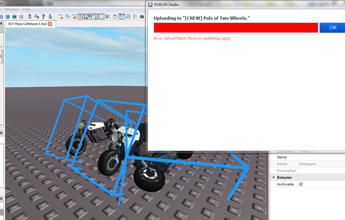Toggle the Archivable checkbox
345x220 pixels.
[x=301, y=184]
